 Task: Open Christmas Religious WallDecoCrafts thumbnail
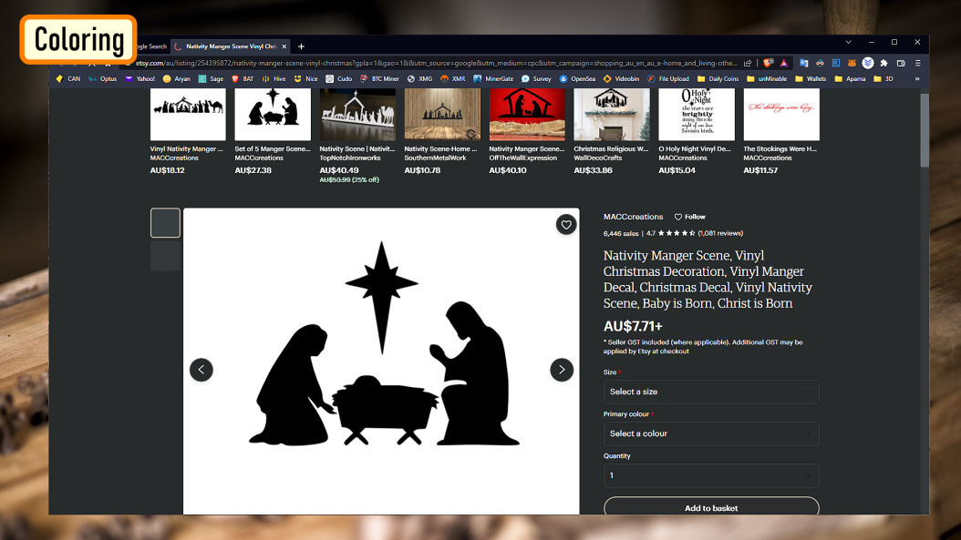coord(612,114)
